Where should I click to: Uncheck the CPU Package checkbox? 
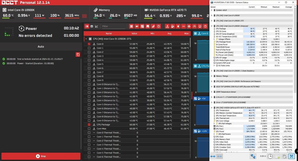[x=89, y=125]
